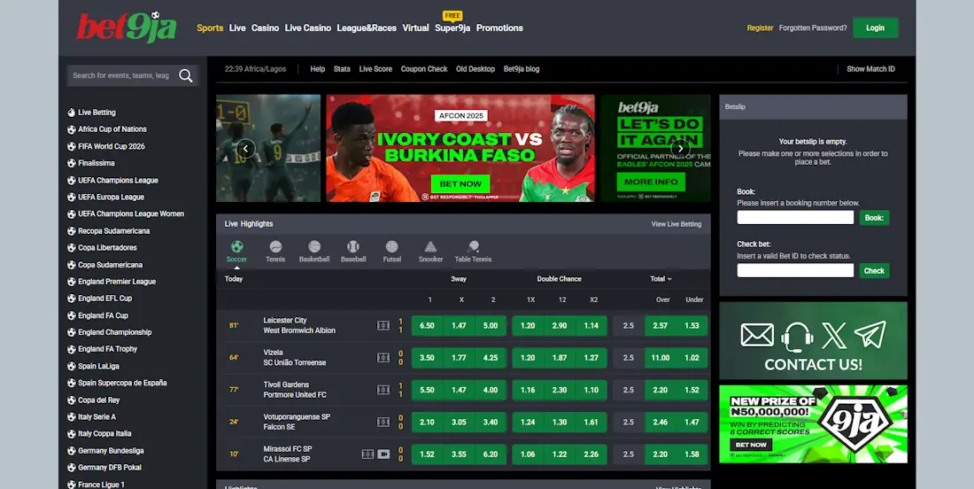
Task: Click the Check button in betslip
Action: [x=874, y=270]
